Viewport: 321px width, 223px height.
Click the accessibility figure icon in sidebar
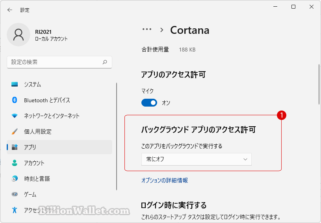(x=15, y=210)
